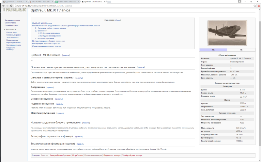Edit 'Основное игровое предназначение машины' section
The height and width of the screenshot is (162, 261).
[141, 67]
